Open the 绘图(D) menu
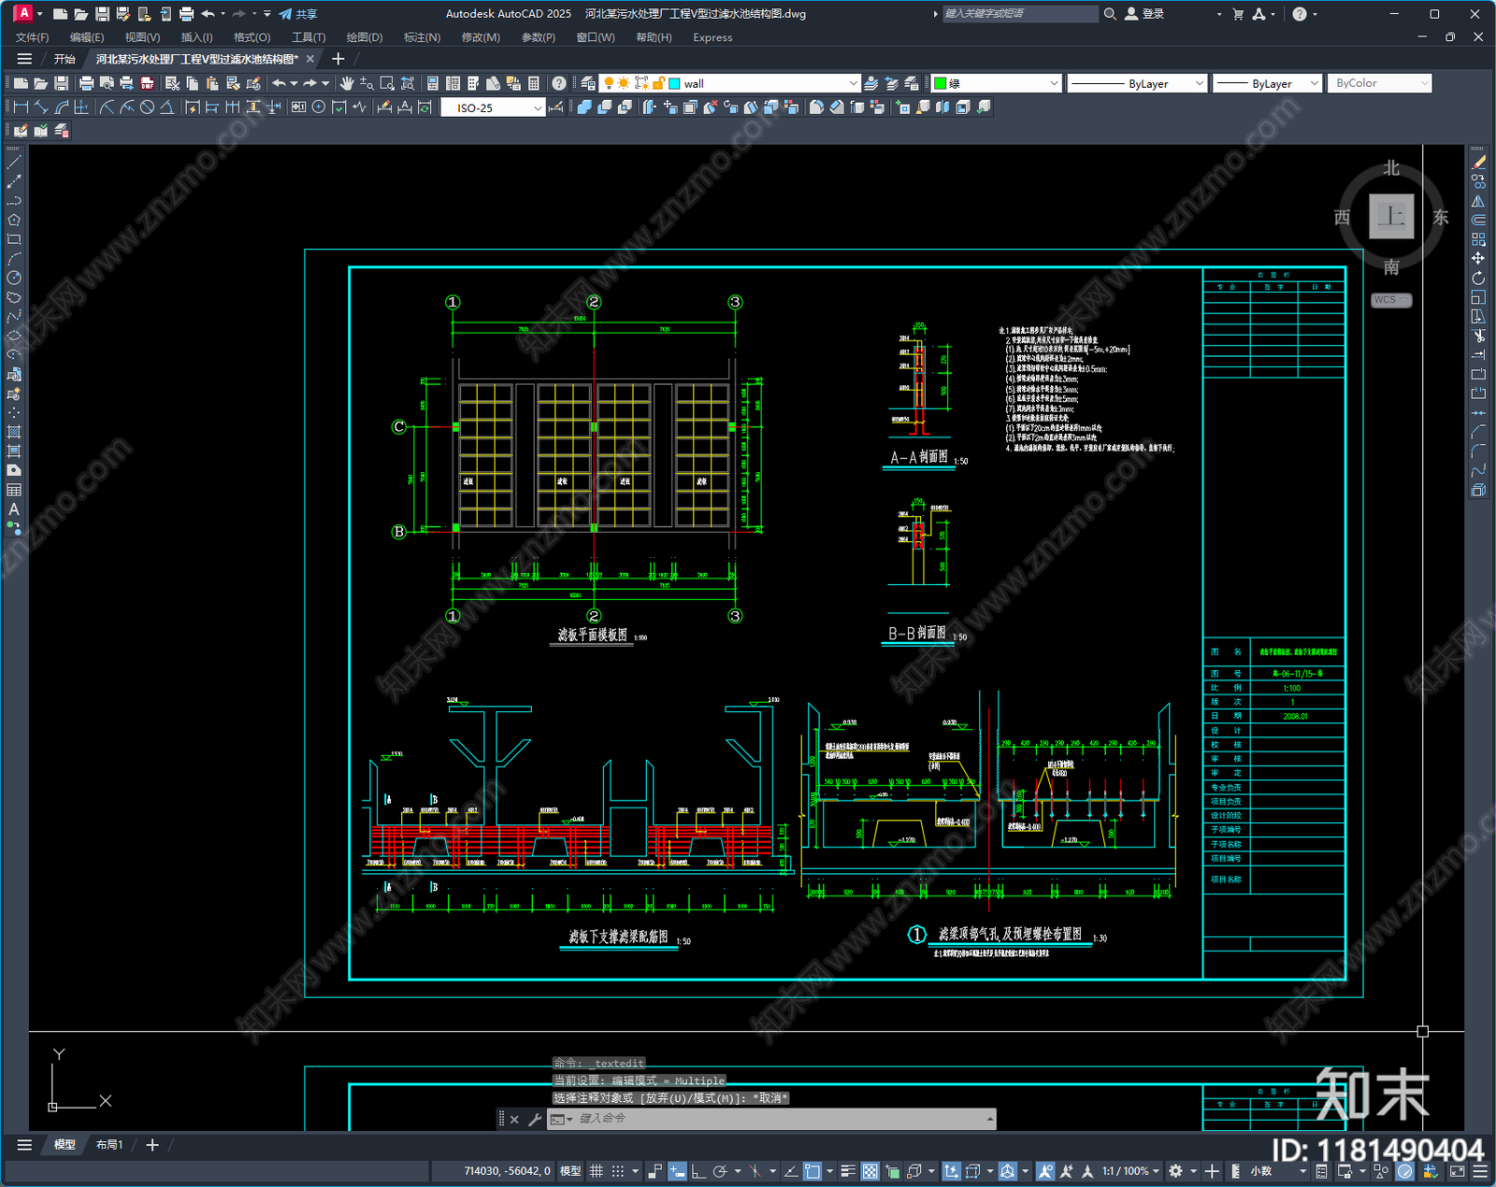 pyautogui.click(x=365, y=37)
